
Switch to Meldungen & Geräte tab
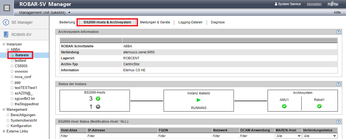click(x=155, y=22)
